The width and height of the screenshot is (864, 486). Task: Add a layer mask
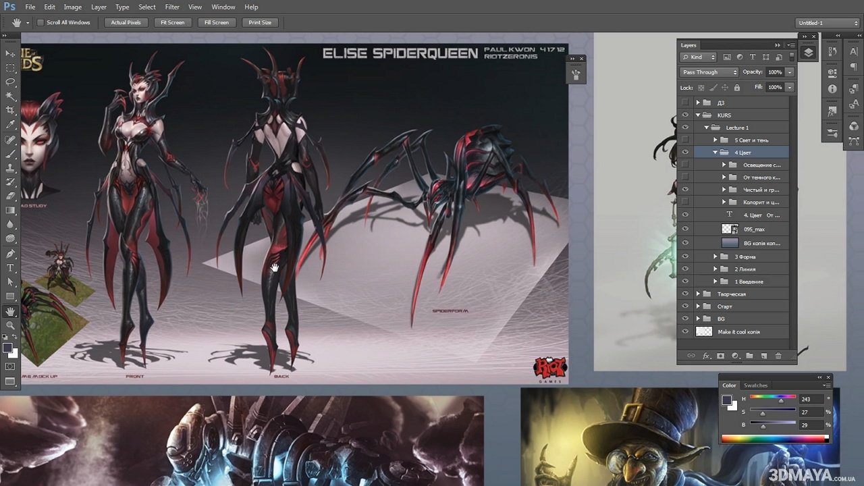[x=721, y=356]
